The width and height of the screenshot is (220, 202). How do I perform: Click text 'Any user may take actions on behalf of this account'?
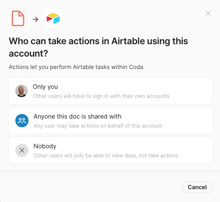98,126
